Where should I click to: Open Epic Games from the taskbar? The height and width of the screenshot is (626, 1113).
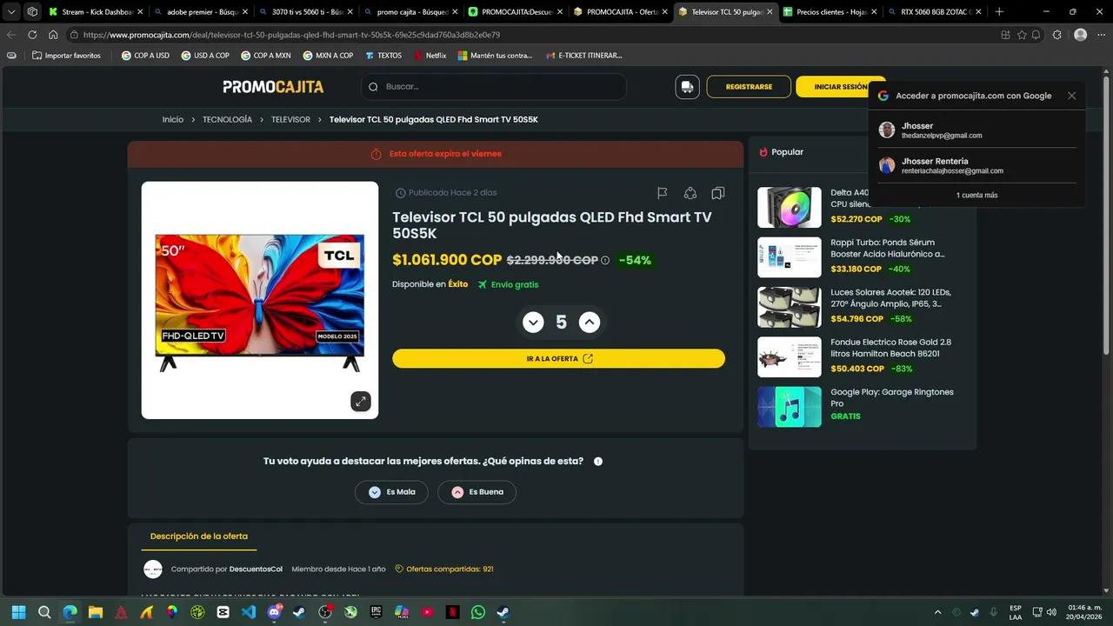[x=377, y=612]
